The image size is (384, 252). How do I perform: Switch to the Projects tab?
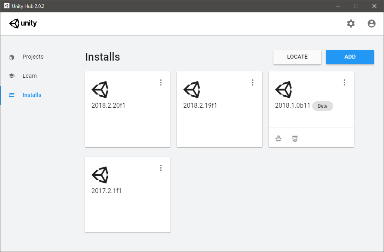pyautogui.click(x=33, y=57)
